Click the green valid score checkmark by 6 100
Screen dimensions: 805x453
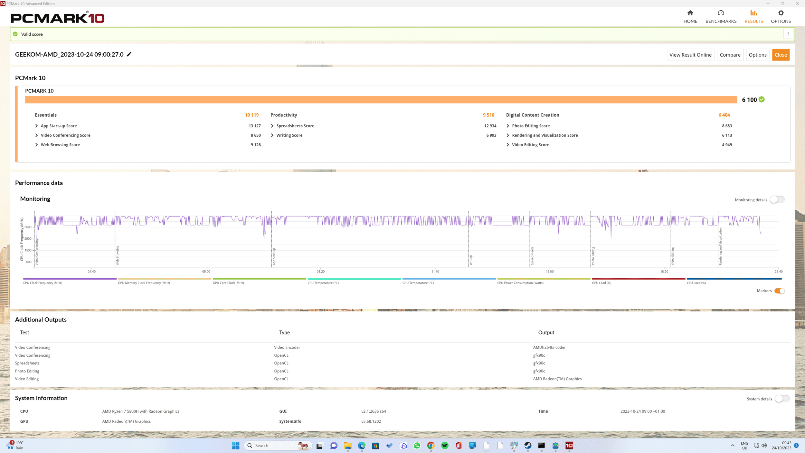[762, 100]
